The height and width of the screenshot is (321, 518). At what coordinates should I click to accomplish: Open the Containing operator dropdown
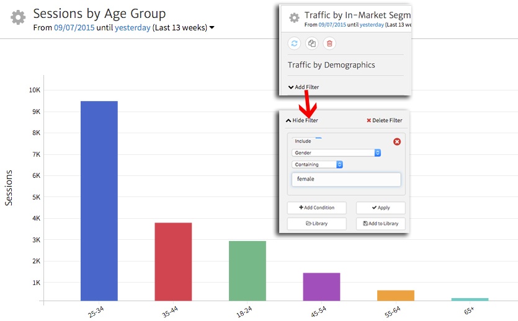pyautogui.click(x=317, y=164)
